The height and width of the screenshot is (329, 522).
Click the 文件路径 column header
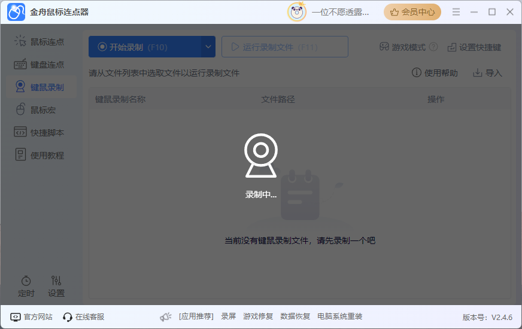pyautogui.click(x=278, y=99)
